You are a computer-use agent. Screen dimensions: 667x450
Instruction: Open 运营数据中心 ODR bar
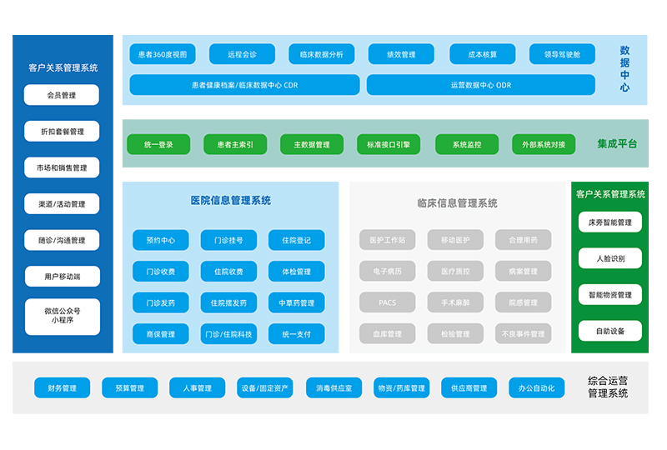pyautogui.click(x=480, y=85)
